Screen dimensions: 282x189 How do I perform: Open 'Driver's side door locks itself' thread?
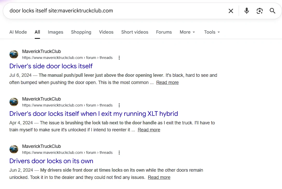click(51, 66)
